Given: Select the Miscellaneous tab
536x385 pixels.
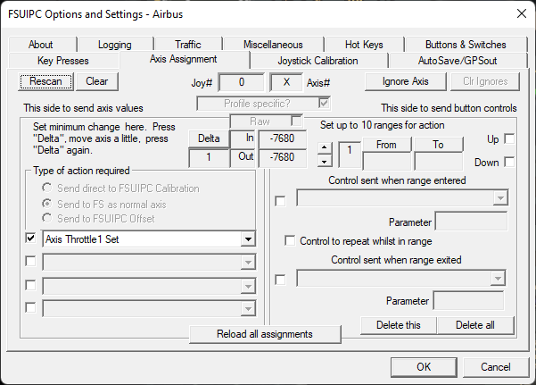Looking at the screenshot, I should click(273, 45).
